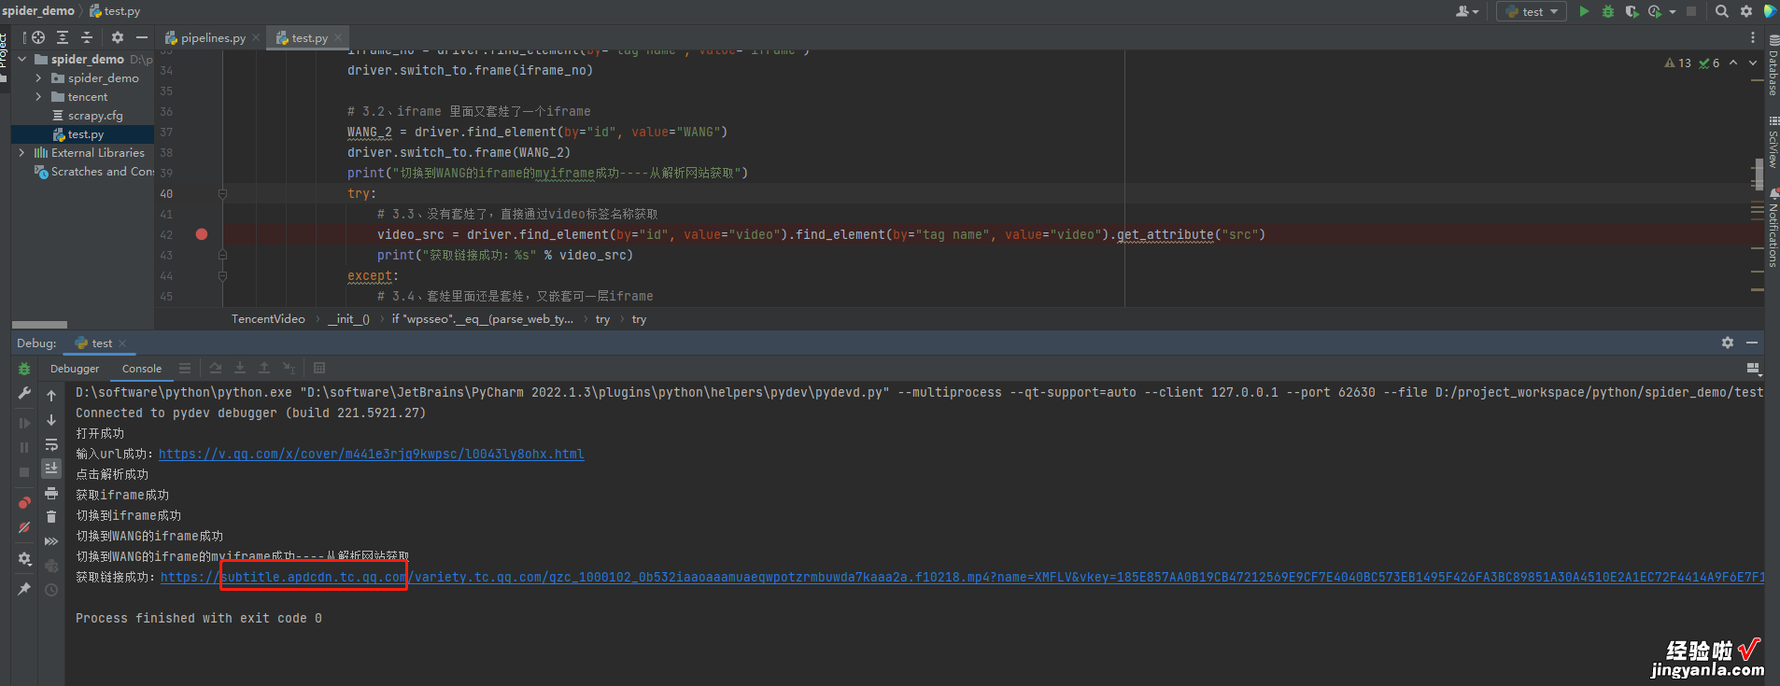Hide the Debug tool window
Viewport: 1780px width, 686px height.
[x=1752, y=343]
